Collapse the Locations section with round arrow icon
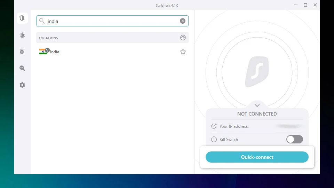Screen dimensions: 334x188 [x=183, y=38]
